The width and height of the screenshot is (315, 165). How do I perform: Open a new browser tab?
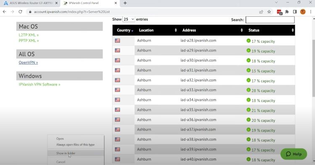tap(125, 3)
